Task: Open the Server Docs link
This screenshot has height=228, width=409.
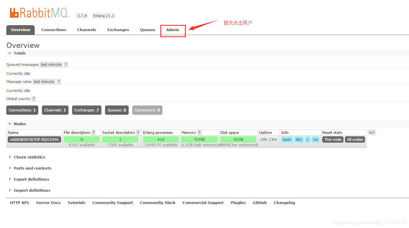Action: [48, 203]
